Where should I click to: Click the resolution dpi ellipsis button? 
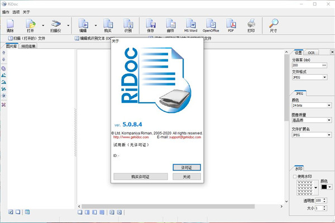(x=324, y=65)
